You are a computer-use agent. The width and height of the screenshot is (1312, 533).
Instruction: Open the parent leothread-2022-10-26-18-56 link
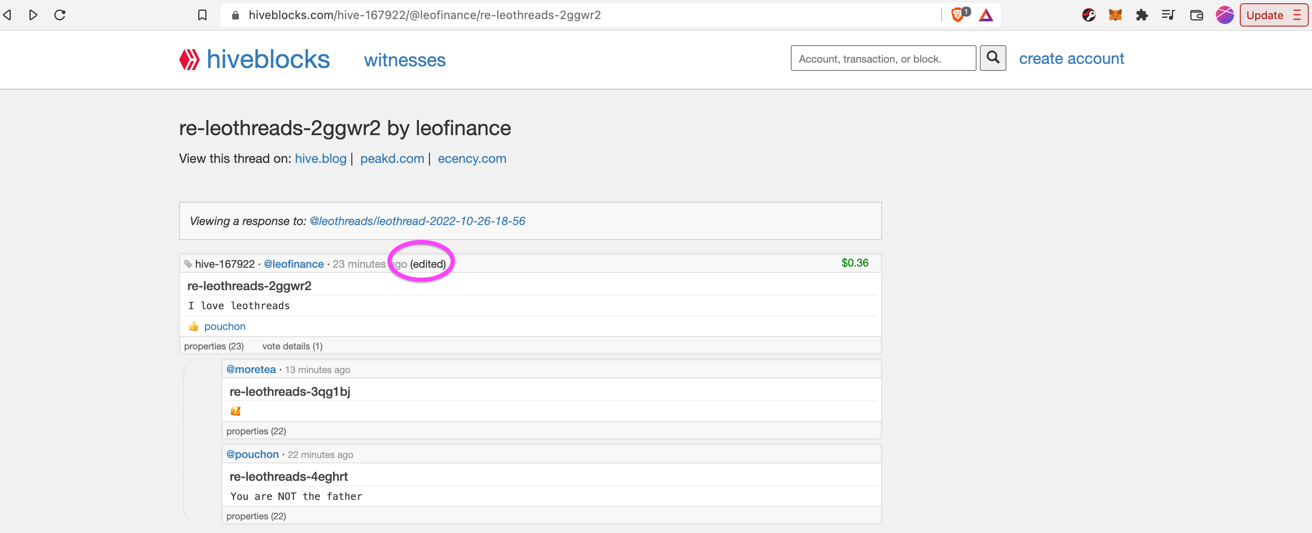[x=417, y=221]
